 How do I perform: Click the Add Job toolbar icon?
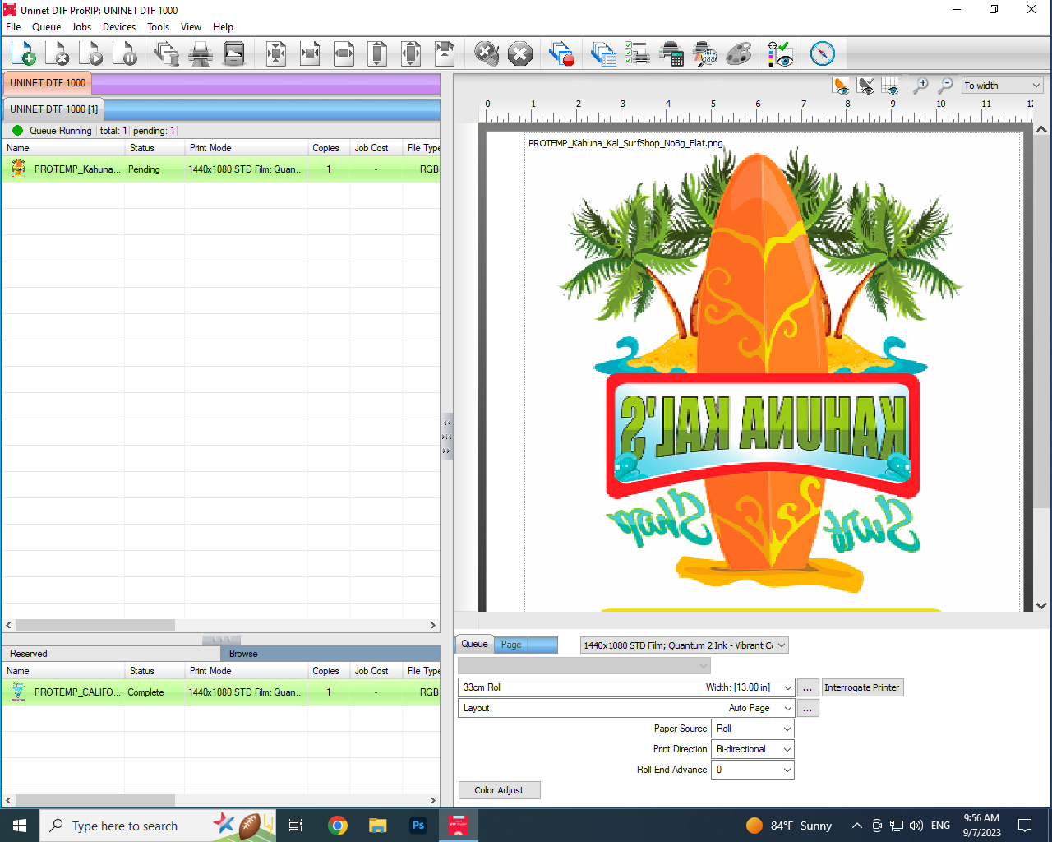pyautogui.click(x=25, y=53)
